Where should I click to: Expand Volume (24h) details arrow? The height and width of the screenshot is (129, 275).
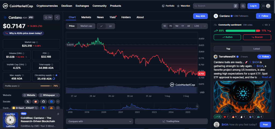[26, 57]
